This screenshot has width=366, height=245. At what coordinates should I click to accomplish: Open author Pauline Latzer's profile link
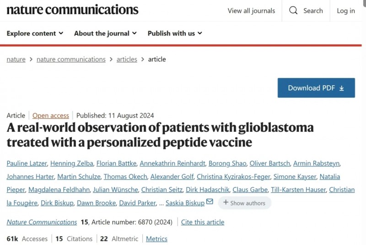27,163
